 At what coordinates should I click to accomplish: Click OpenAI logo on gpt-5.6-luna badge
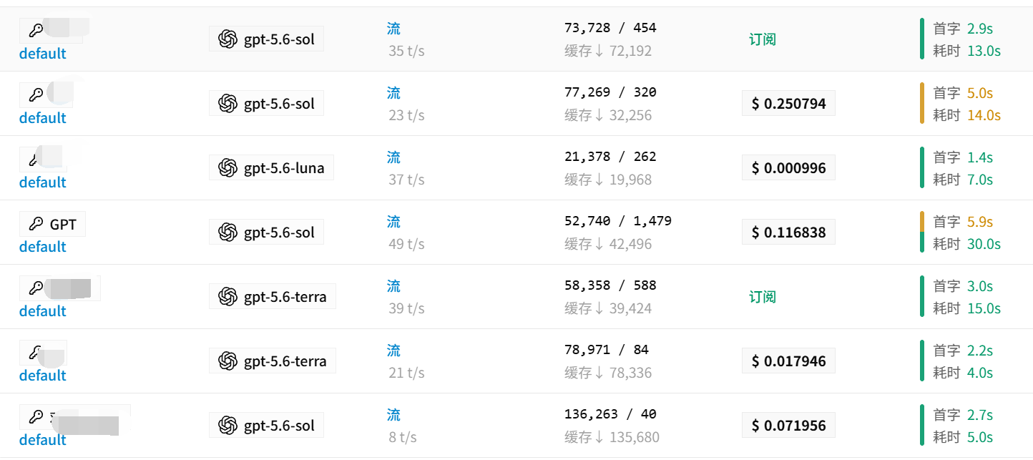point(227,168)
